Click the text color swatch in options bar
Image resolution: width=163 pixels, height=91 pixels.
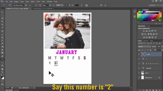pyautogui.click(x=77, y=5)
